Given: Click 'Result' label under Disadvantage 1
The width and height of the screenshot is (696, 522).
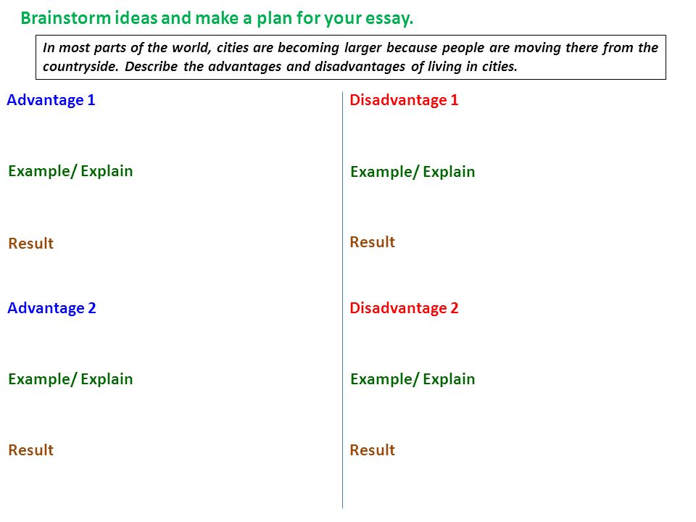Looking at the screenshot, I should coord(372,242).
